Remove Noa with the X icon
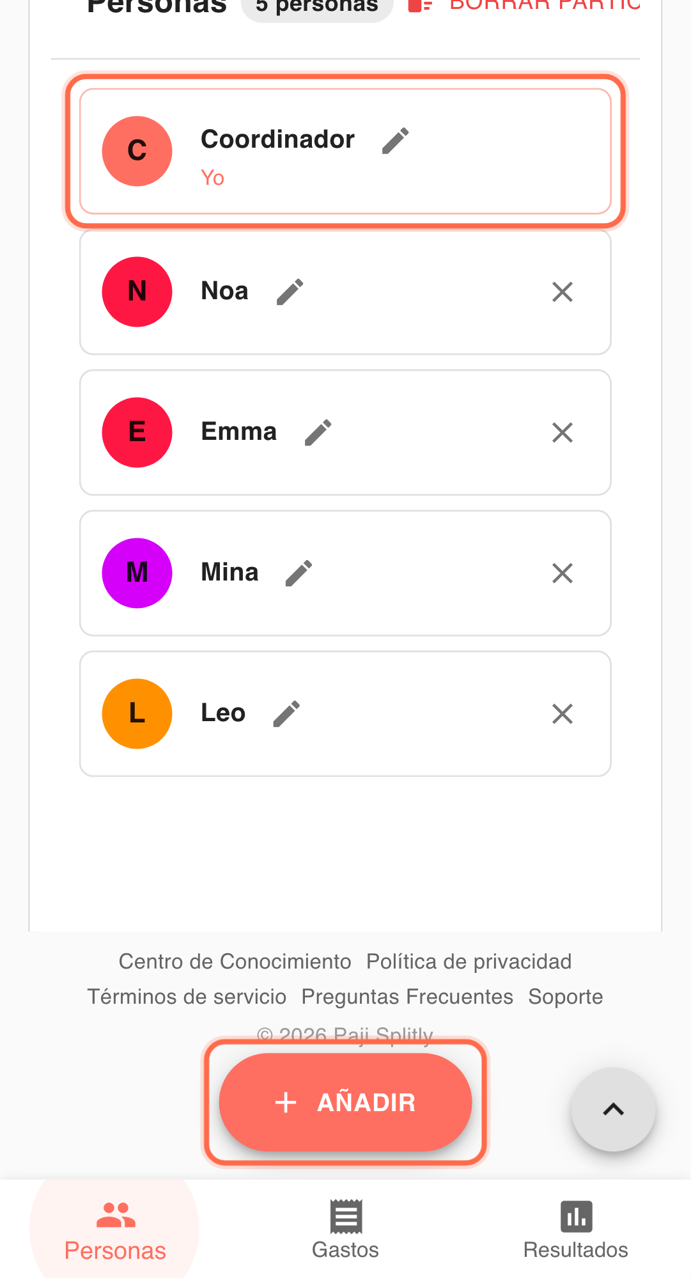 (x=562, y=292)
